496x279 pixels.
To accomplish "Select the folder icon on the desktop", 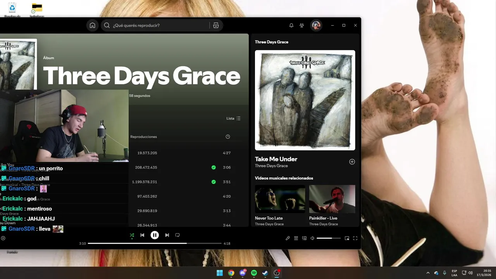I will [x=37, y=10].
